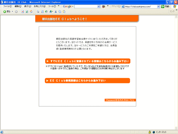Image resolution: width=178 pixels, height=134 pixels.
Task: Click the Google toolbar search input field
Action: tap(86, 6)
